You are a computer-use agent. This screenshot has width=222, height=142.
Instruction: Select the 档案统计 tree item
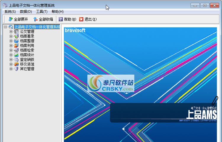27,55
